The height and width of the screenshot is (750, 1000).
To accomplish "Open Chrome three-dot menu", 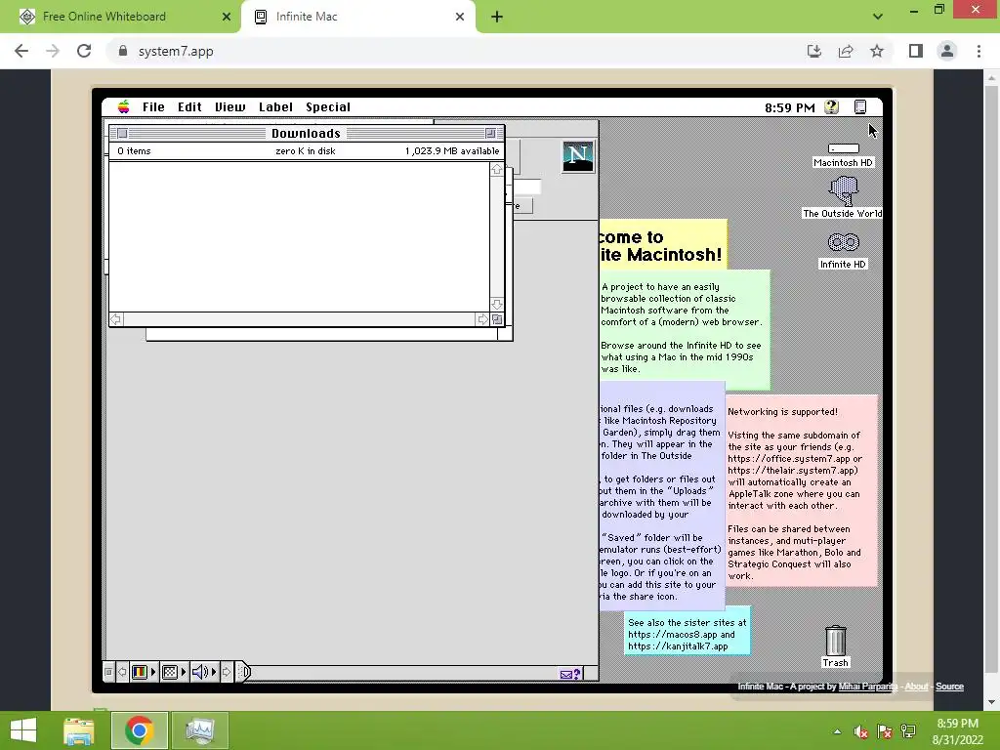I will pos(979,51).
